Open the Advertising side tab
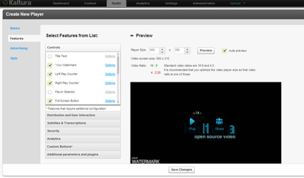304x178 pixels. pyautogui.click(x=19, y=48)
